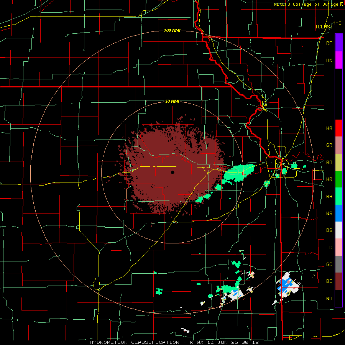345x345 pixels.
Task: Click the HHC product label
Action: 337,23
